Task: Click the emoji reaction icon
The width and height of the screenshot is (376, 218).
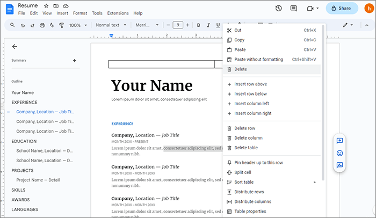Action: point(339,153)
